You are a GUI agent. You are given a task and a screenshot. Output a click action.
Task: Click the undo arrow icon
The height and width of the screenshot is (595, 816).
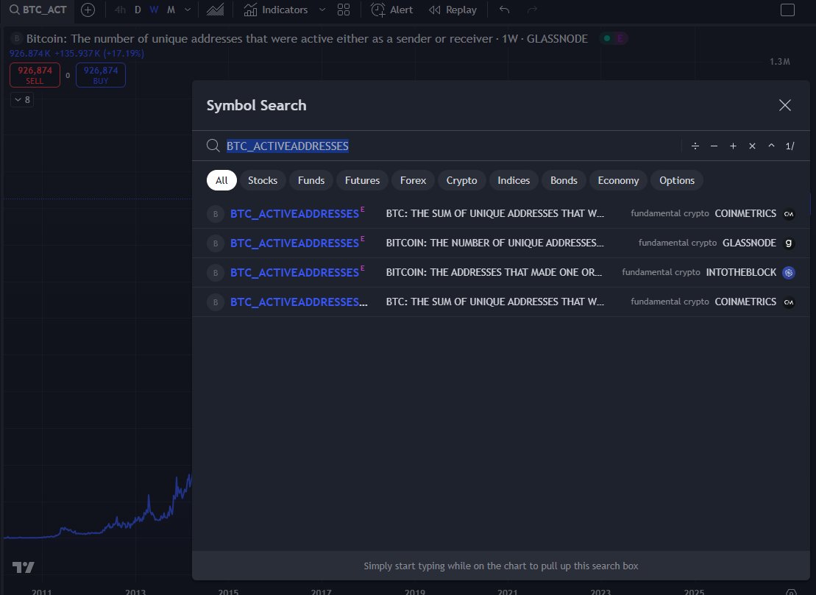coord(504,10)
